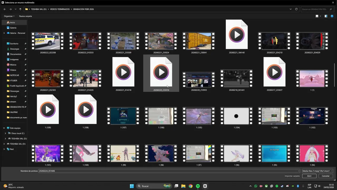Open the file name history dropdown
Viewport: 337px width, 190px height.
[299, 171]
